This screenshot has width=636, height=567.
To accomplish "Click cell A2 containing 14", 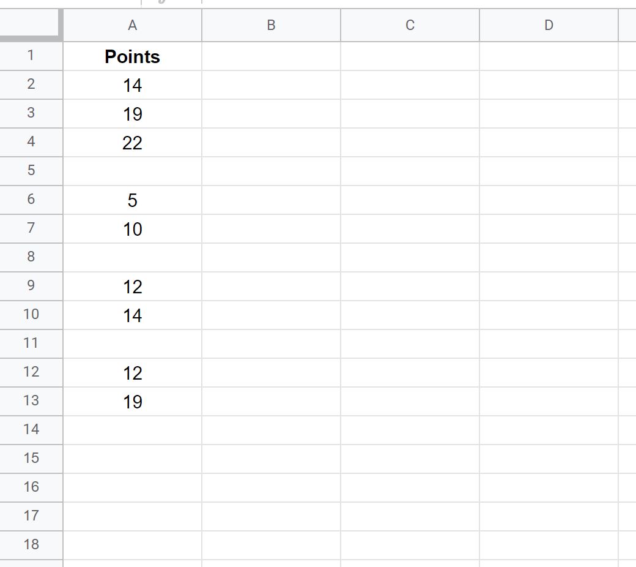I will pos(132,85).
